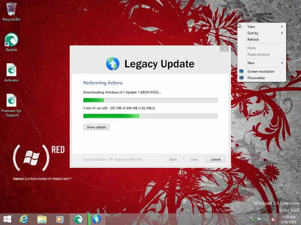
Task: Click the greyed Paste shortcut entry
Action: 262,54
